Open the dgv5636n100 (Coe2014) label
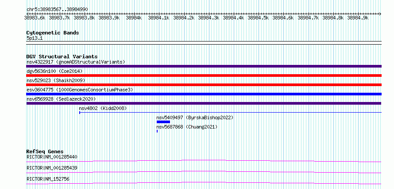Viewport: 394px width, 189px height. click(54, 71)
